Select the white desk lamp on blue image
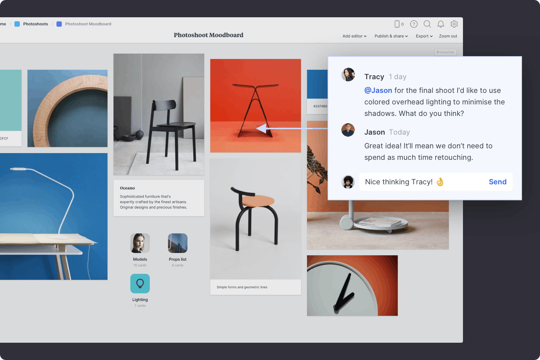The height and width of the screenshot is (360, 540). [x=54, y=216]
